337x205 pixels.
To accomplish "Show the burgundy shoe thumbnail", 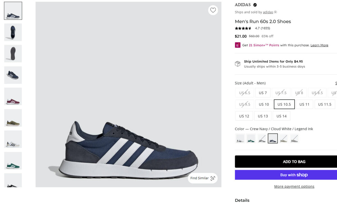I will click(13, 96).
